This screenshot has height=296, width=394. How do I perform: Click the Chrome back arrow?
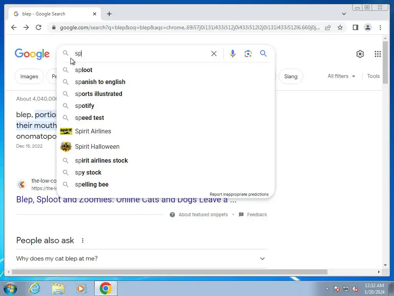click(x=14, y=27)
